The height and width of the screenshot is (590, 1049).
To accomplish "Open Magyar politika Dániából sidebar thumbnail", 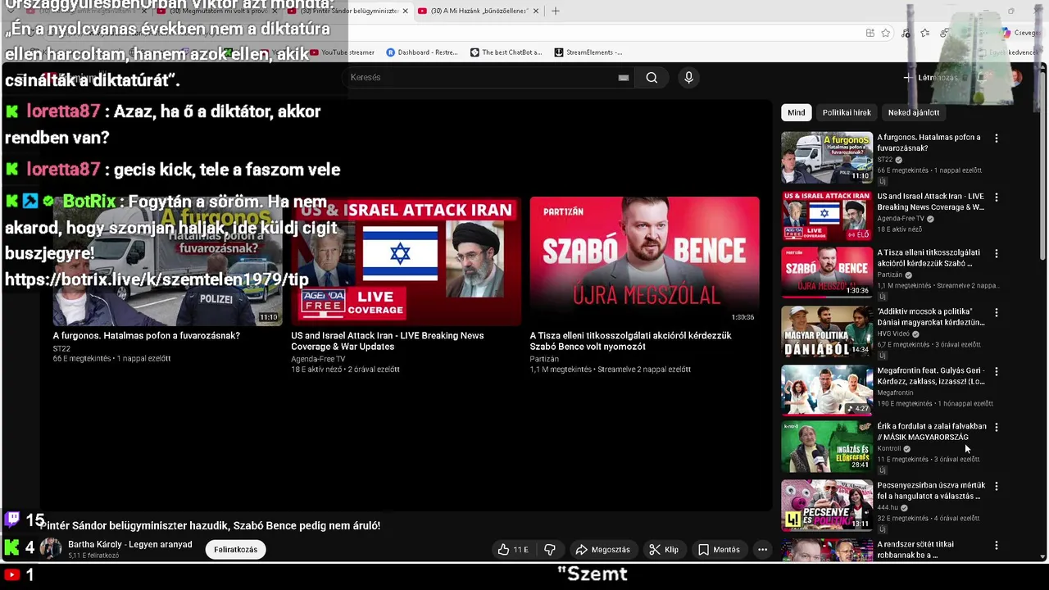I will tap(827, 331).
